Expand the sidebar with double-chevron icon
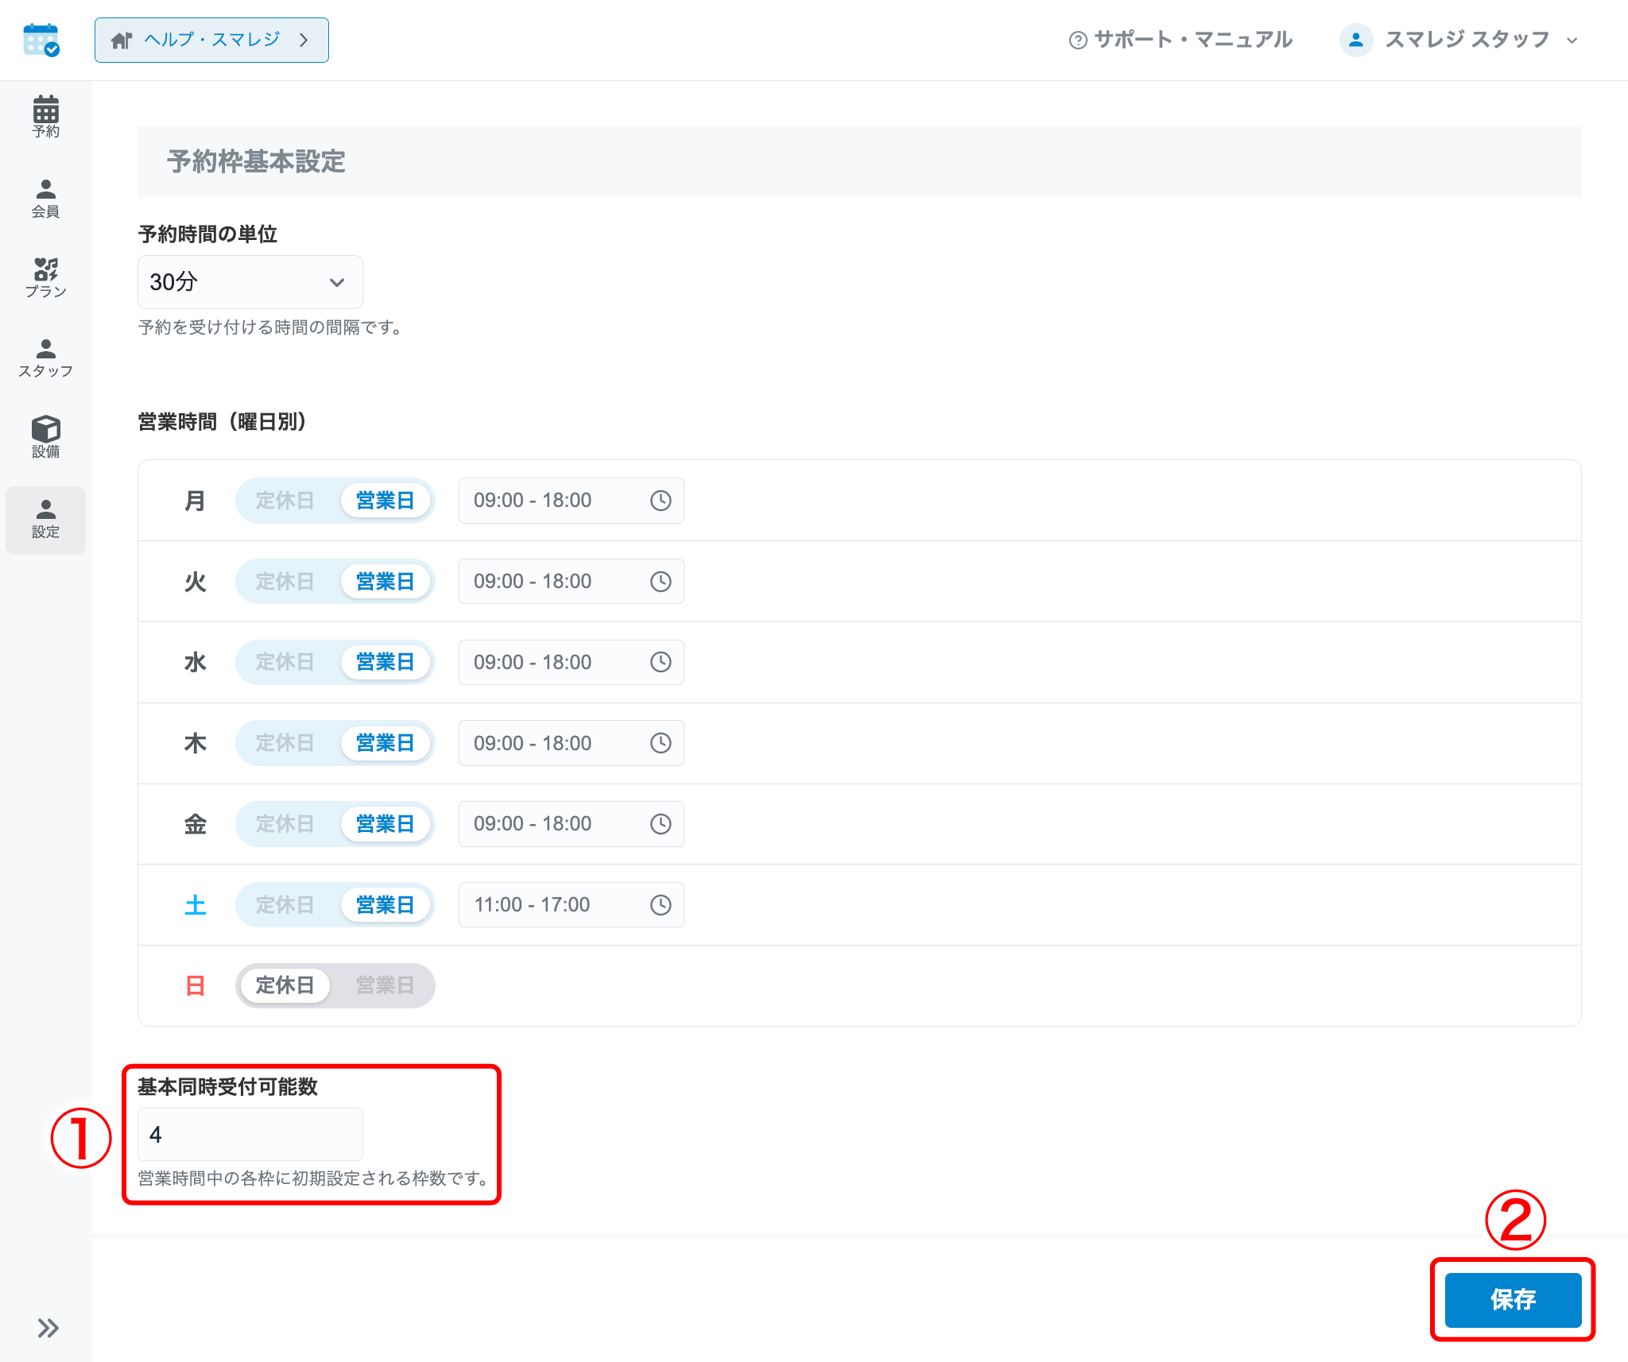This screenshot has height=1362, width=1628. [48, 1328]
